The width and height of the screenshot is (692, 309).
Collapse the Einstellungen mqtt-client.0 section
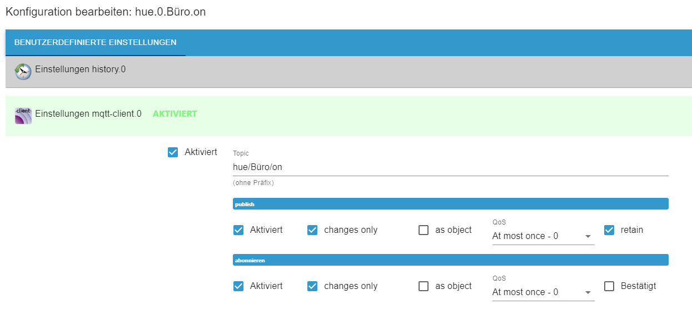pyautogui.click(x=349, y=116)
